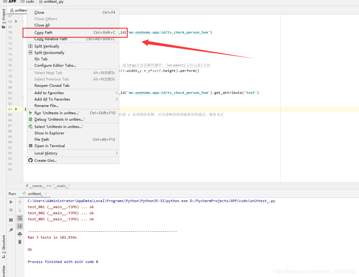Click 'Process finished with exit code 0' line

[63, 262]
